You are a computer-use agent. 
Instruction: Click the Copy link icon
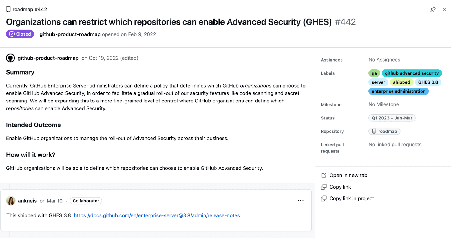[324, 187]
